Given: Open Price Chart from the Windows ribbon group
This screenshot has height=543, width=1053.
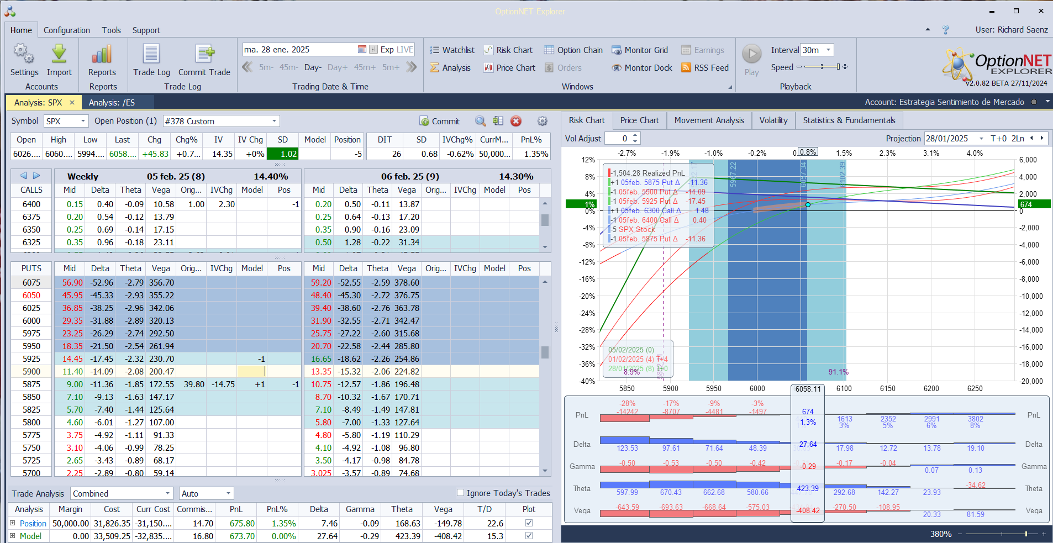Looking at the screenshot, I should click(x=509, y=67).
